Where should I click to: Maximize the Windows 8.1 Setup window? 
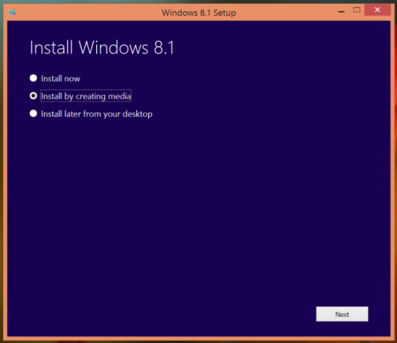(x=357, y=10)
